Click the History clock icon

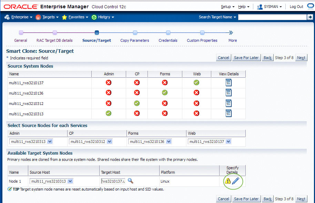(x=94, y=17)
